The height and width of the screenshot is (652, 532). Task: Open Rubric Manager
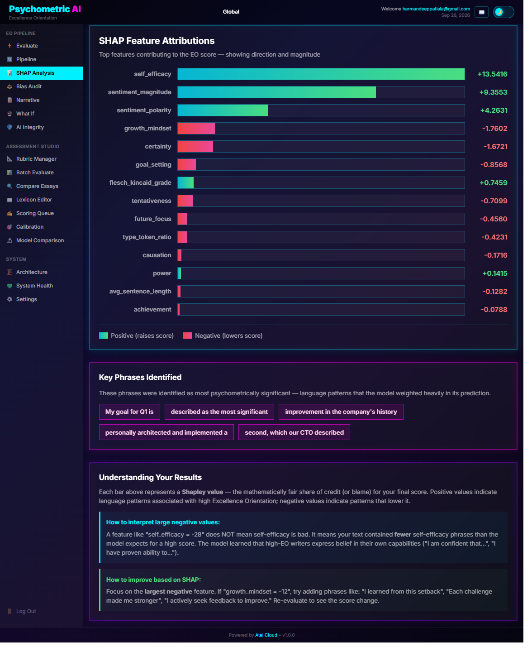coord(41,159)
